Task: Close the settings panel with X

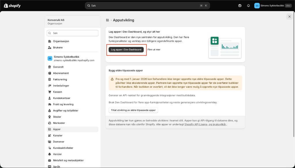Action: tap(289, 16)
